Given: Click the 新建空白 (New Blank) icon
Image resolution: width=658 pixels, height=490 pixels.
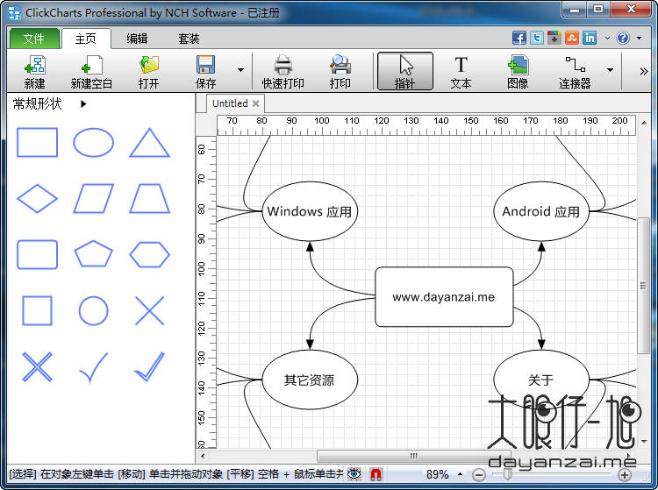Looking at the screenshot, I should 92,72.
